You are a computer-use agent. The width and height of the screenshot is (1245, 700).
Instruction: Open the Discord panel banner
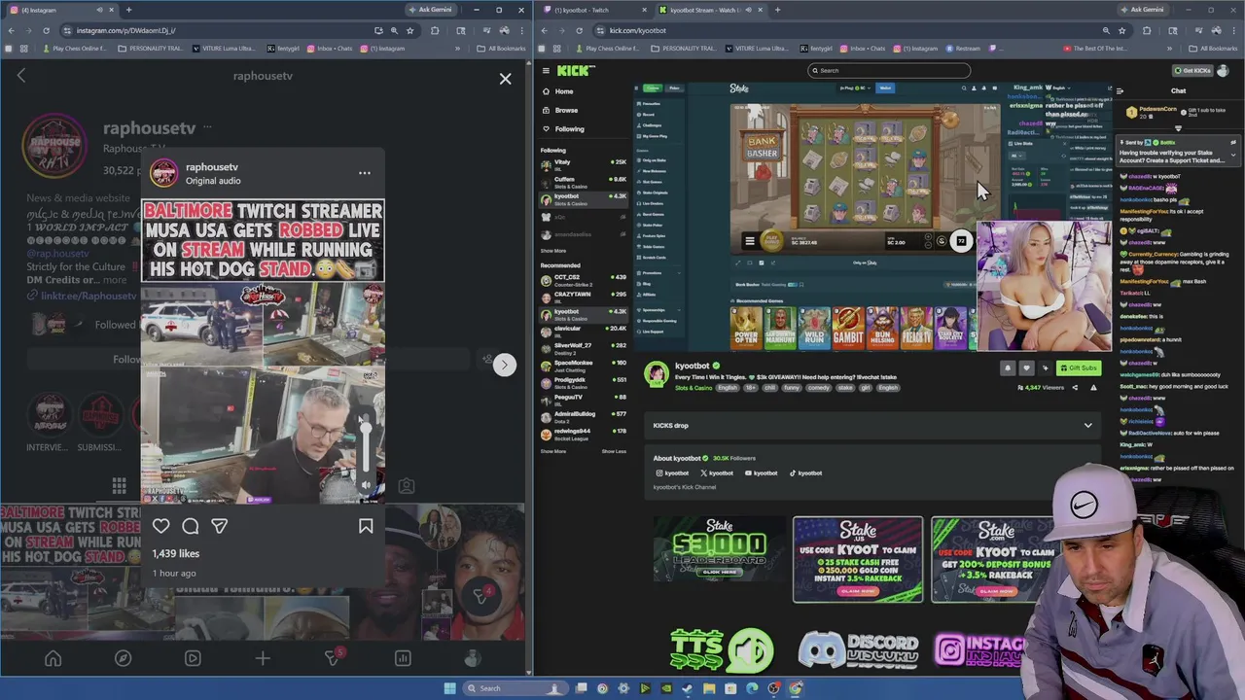tap(859, 648)
